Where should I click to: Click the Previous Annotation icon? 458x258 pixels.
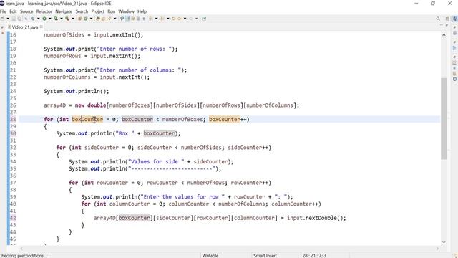(162, 19)
